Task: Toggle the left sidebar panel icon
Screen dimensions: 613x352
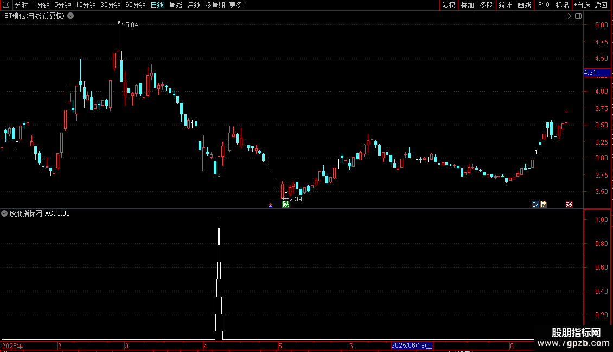Action: 6,5
